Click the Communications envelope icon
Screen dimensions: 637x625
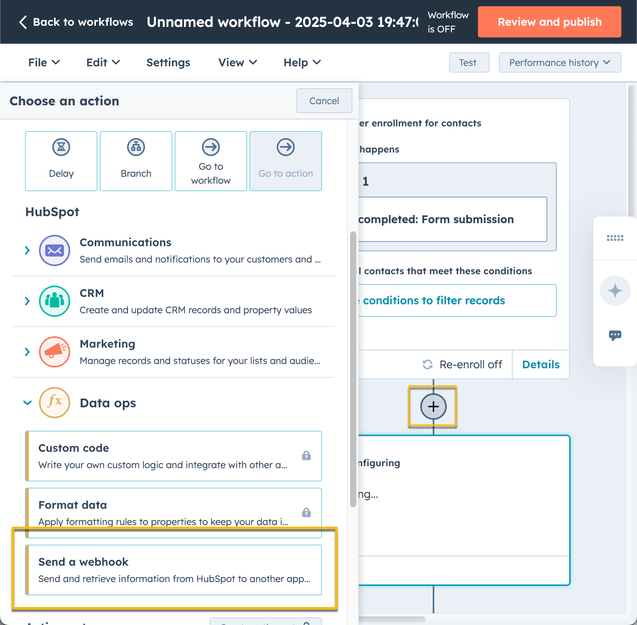[55, 250]
